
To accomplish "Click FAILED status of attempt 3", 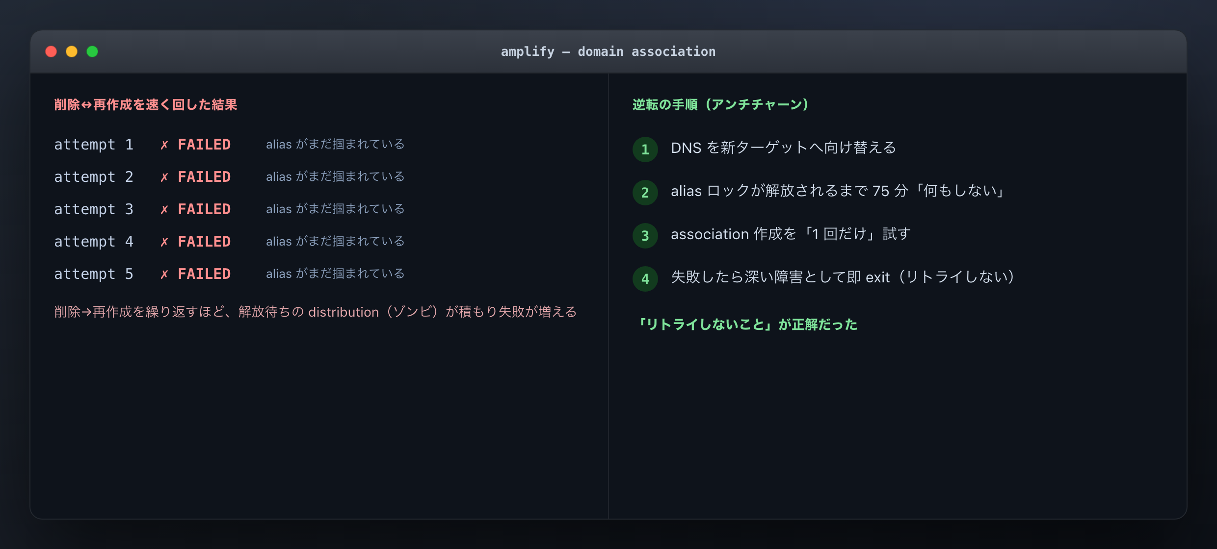I will [204, 209].
